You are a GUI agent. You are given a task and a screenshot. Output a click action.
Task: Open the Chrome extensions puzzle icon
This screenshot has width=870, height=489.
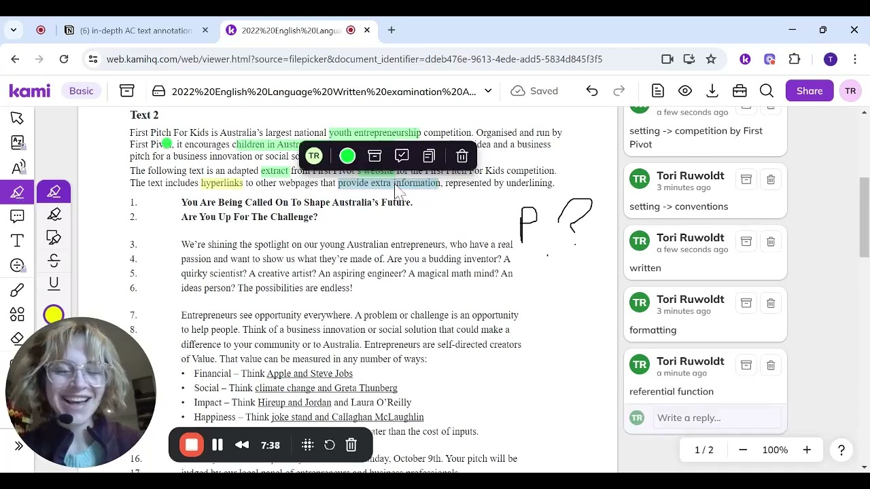point(795,59)
